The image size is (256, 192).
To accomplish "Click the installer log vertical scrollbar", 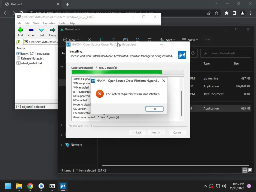I will (181, 104).
